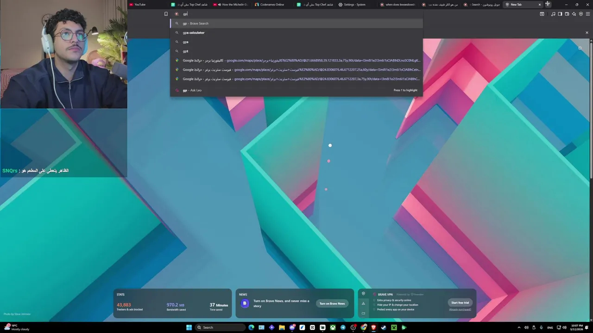Open Google Chrome from taskbar
Image resolution: width=593 pixels, height=333 pixels.
pyautogui.click(x=363, y=327)
